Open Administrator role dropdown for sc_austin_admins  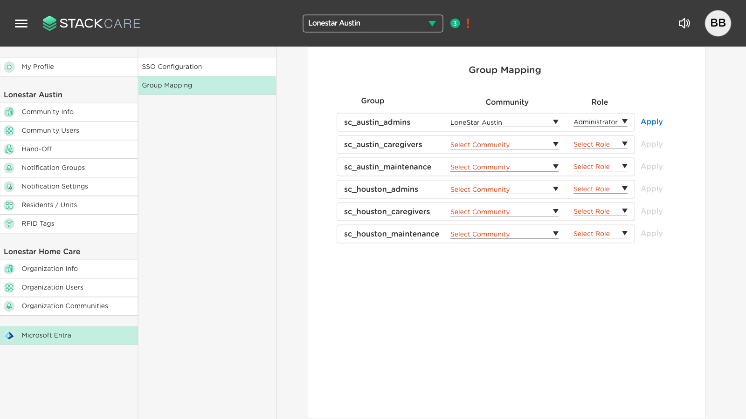[600, 122]
